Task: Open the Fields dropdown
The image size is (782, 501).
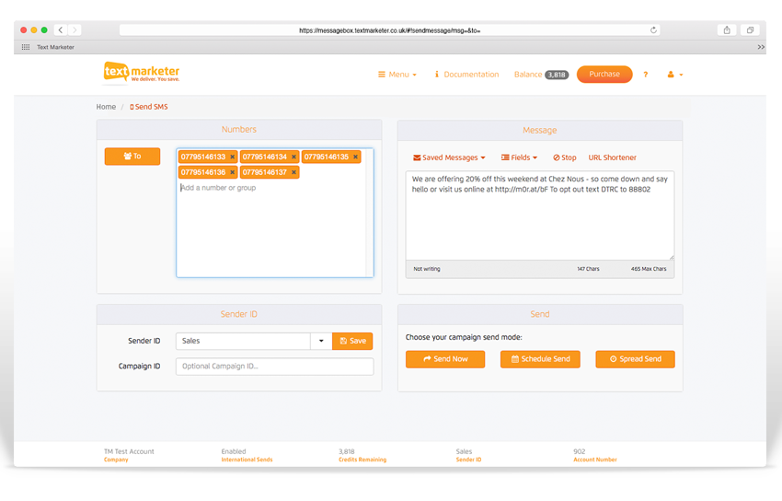Action: tap(519, 157)
